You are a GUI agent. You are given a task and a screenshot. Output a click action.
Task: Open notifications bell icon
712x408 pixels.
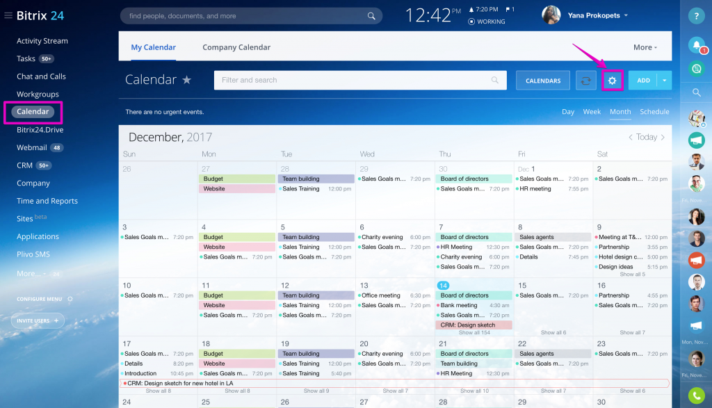pyautogui.click(x=696, y=45)
